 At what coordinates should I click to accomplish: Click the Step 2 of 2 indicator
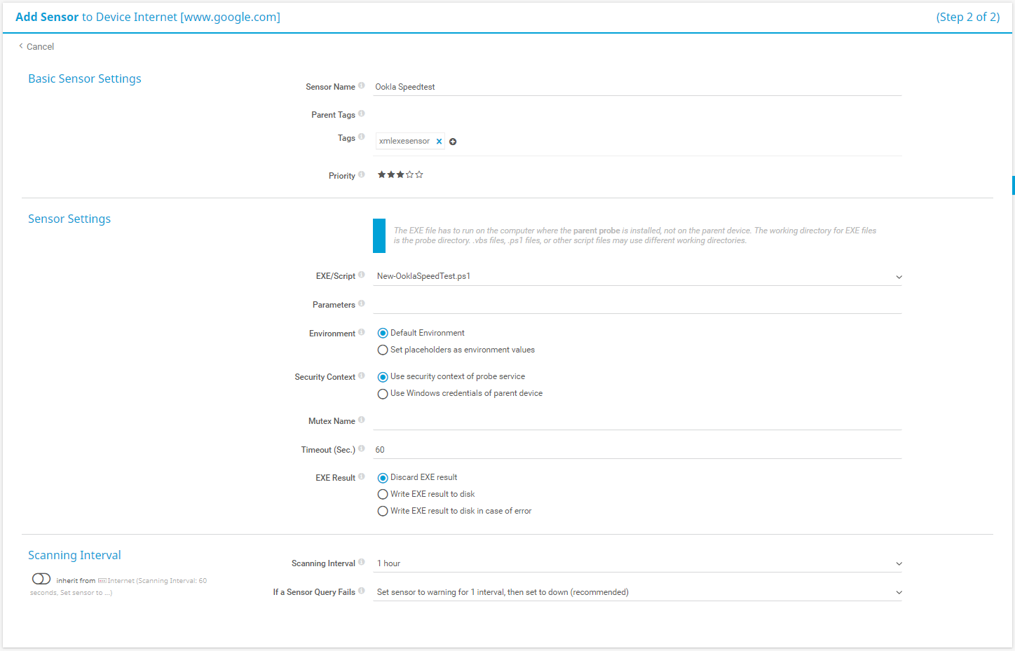coord(968,17)
